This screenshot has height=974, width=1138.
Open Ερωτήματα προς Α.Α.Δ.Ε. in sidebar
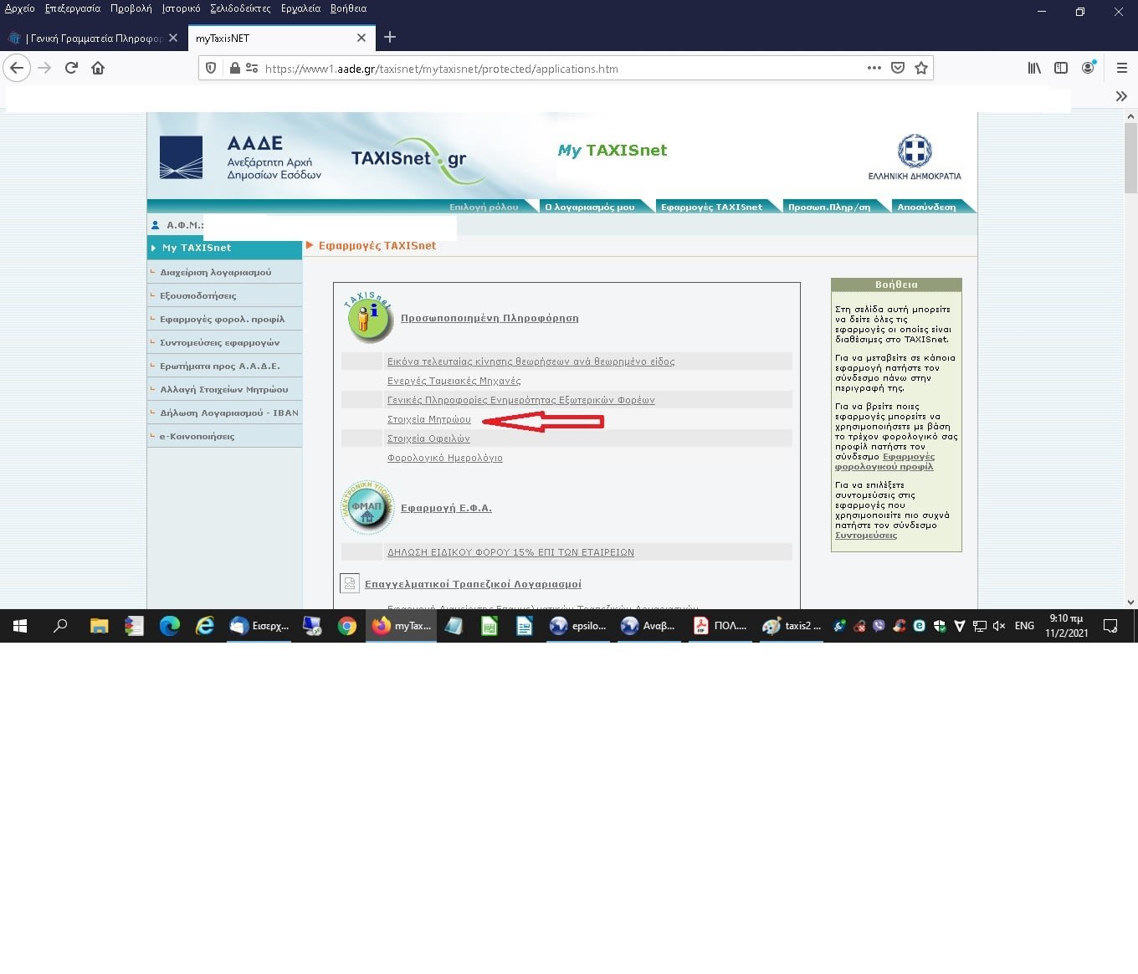click(224, 366)
